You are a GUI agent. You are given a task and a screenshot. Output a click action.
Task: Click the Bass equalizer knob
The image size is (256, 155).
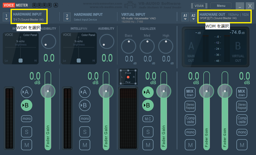point(129,46)
